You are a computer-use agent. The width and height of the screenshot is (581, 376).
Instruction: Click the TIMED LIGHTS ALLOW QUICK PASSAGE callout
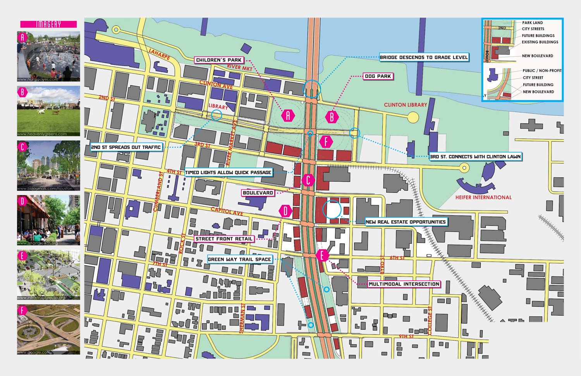click(x=228, y=172)
